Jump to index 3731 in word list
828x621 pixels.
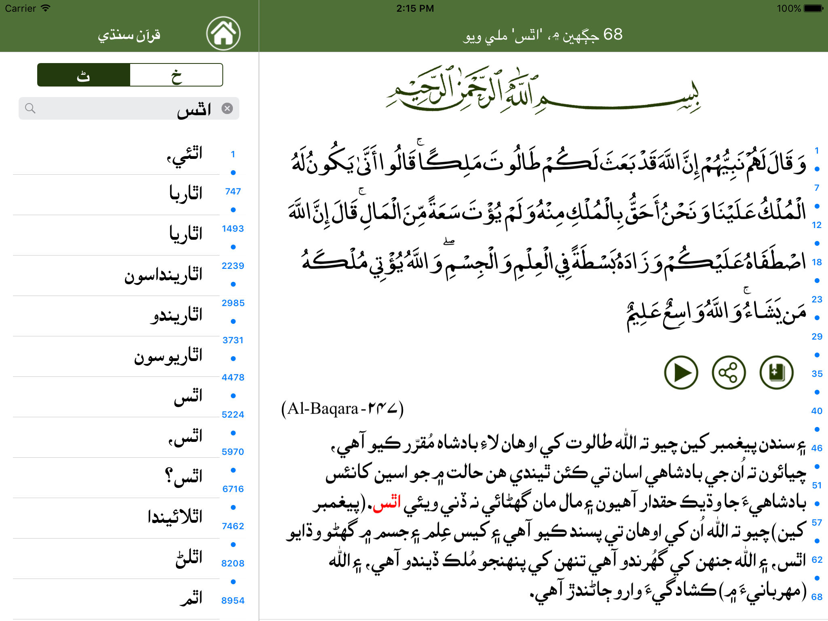(x=233, y=340)
